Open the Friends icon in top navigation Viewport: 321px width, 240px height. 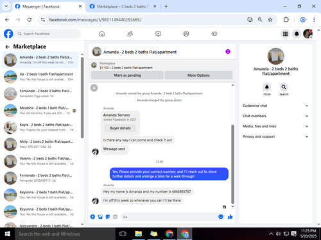(130, 34)
